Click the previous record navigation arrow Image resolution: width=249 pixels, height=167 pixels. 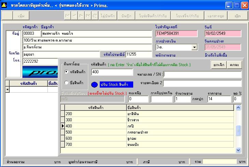[x=74, y=16]
